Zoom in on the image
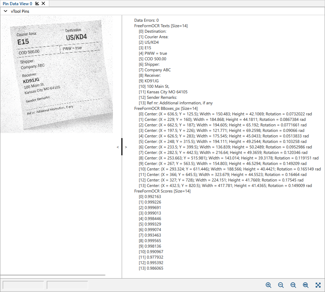Image resolution: width=325 pixels, height=292 pixels. click(269, 285)
